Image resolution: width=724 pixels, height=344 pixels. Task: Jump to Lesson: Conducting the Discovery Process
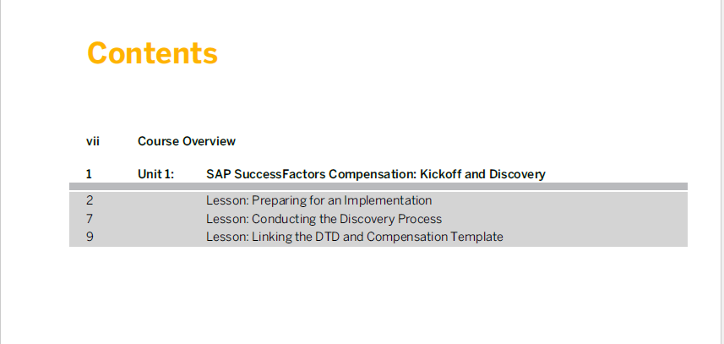(324, 219)
